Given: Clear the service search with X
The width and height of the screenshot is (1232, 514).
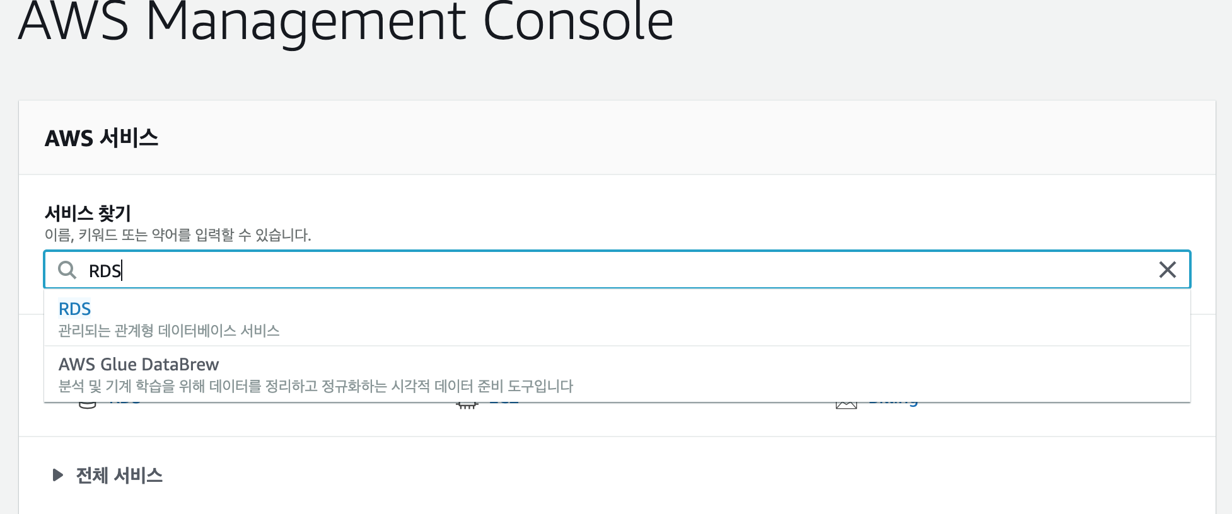Looking at the screenshot, I should click(x=1168, y=270).
